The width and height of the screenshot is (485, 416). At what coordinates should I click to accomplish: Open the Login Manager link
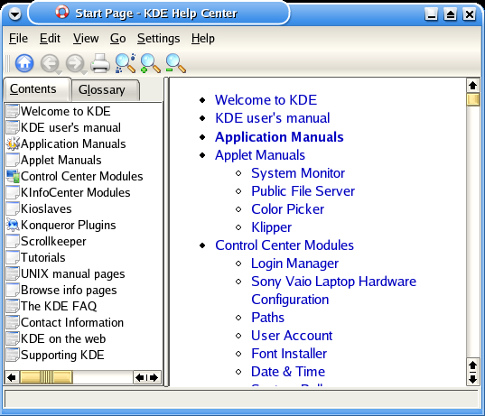tap(294, 263)
